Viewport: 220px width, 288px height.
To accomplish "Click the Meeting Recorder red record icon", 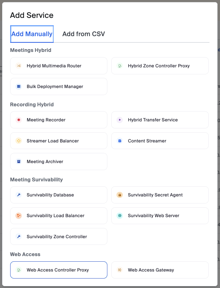I will (19, 120).
